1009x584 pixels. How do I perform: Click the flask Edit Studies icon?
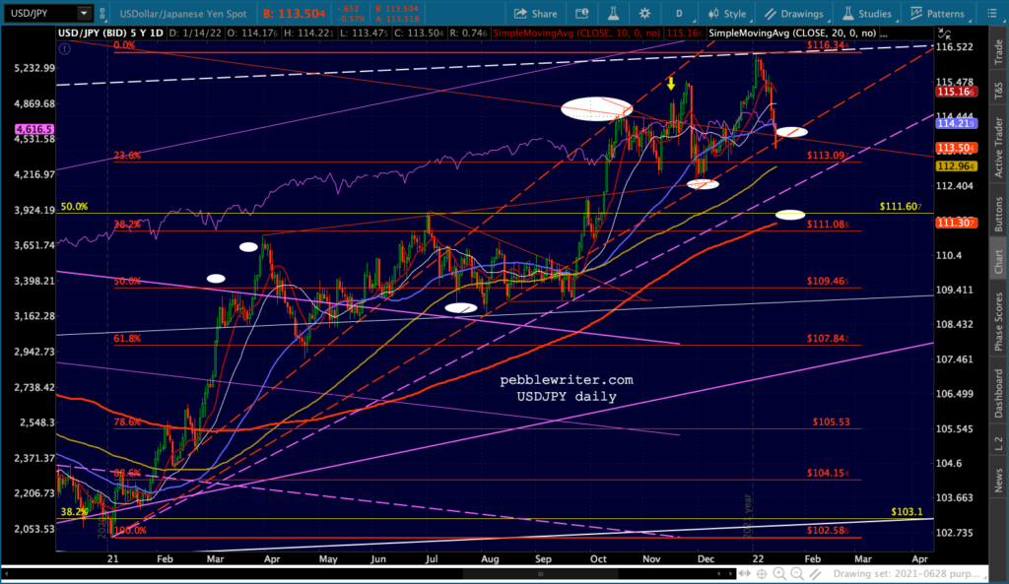(x=613, y=14)
